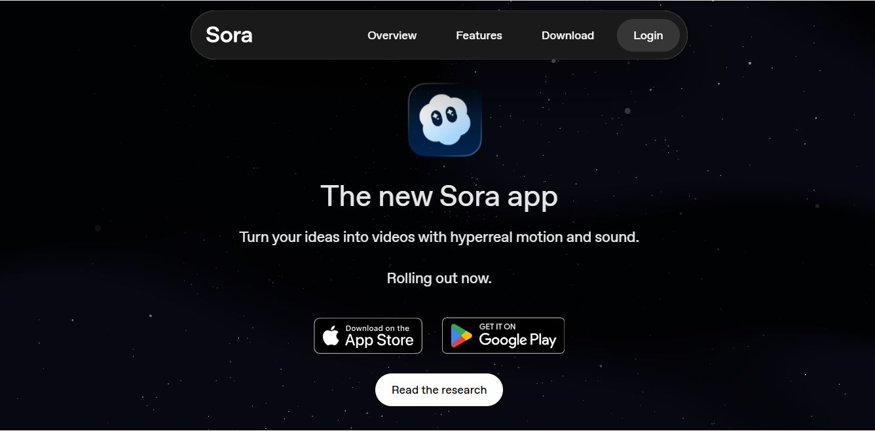The height and width of the screenshot is (431, 875).
Task: Go to the Features nav item
Action: [x=479, y=35]
